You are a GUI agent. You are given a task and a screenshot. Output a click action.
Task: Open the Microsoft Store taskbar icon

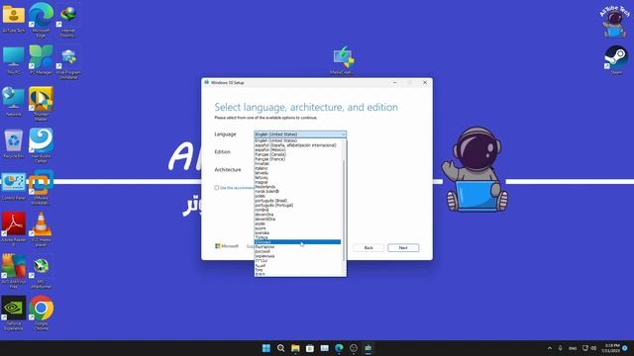point(310,348)
